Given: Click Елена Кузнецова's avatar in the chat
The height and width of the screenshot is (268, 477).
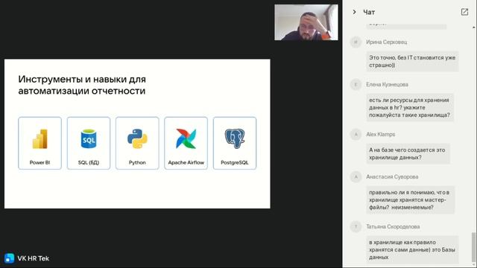Looking at the screenshot, I should click(x=356, y=84).
